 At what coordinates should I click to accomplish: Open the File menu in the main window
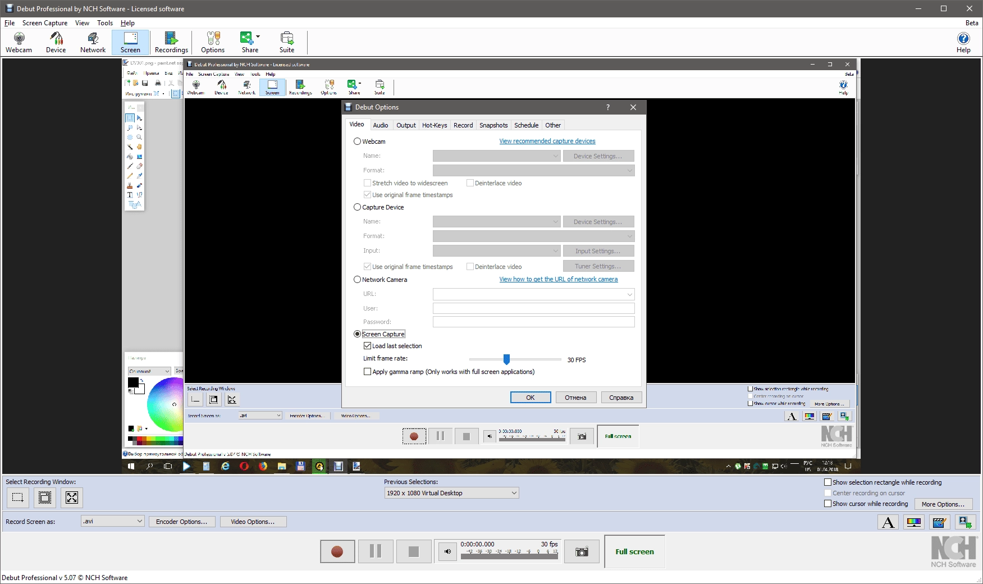click(10, 23)
